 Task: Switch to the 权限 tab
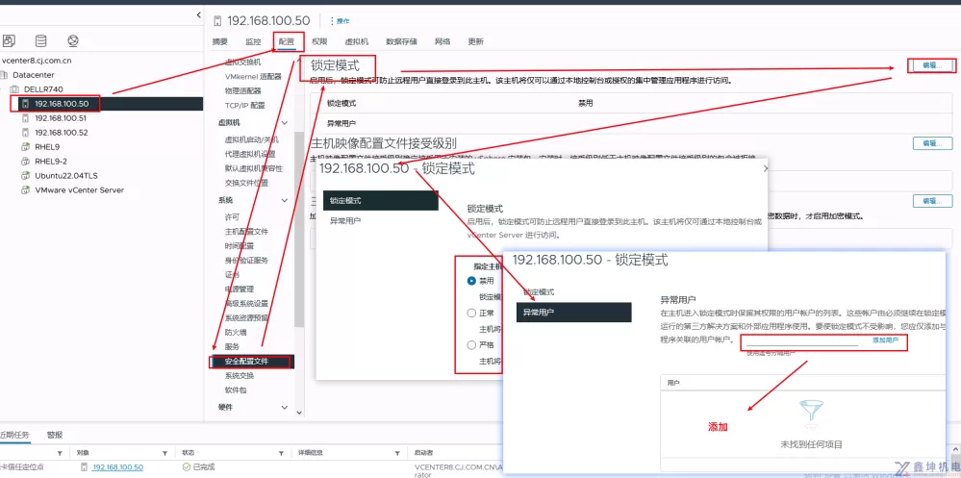coord(319,41)
